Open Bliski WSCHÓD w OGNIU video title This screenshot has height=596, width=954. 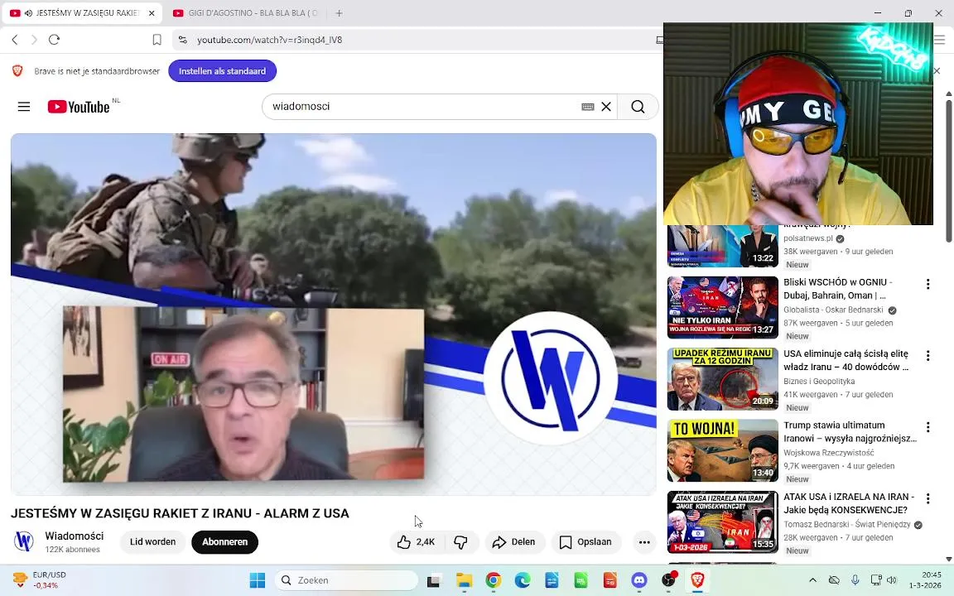(838, 289)
